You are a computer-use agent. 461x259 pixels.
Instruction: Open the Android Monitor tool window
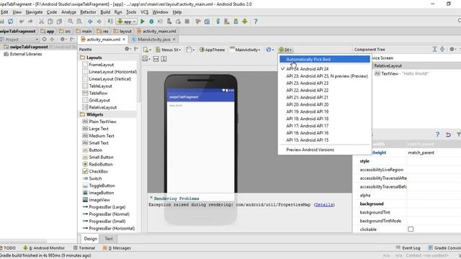coord(44,248)
